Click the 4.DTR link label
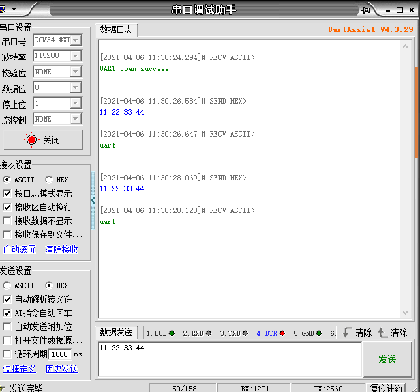 [x=267, y=333]
